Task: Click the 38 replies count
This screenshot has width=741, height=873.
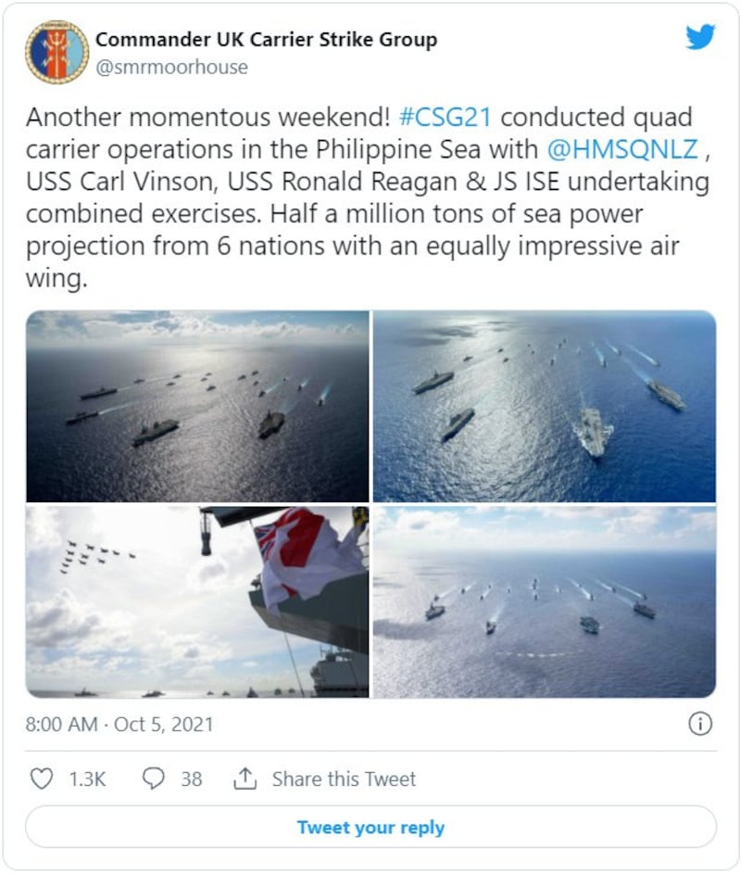Action: (x=192, y=778)
